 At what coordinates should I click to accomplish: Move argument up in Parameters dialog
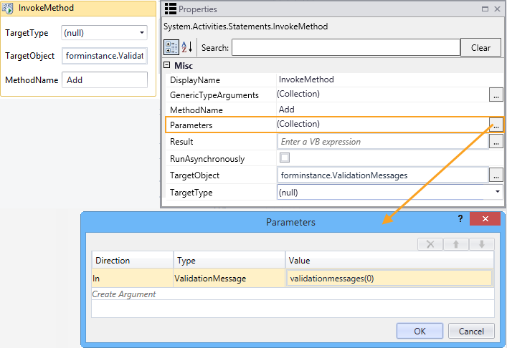point(456,244)
